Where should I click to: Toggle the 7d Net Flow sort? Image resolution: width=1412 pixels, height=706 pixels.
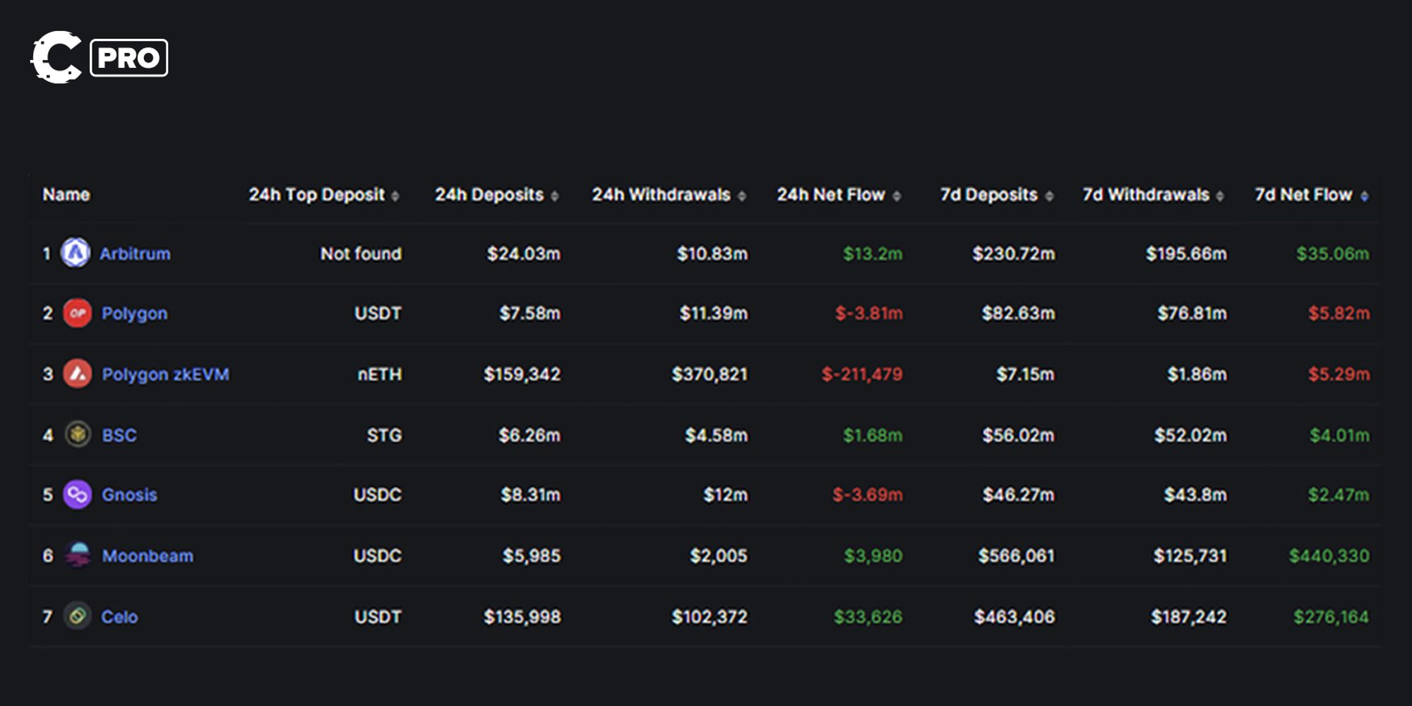pos(1364,196)
